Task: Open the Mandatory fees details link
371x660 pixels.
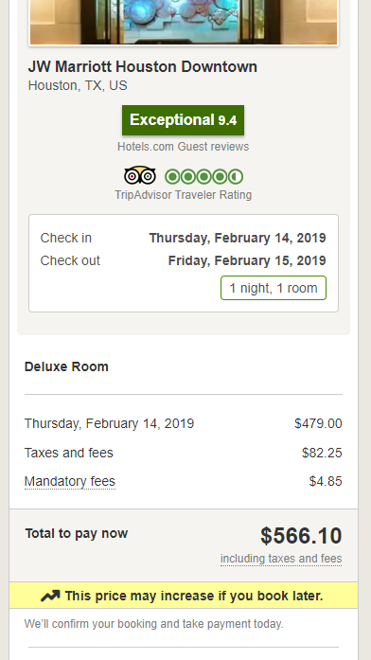Action: tap(70, 481)
